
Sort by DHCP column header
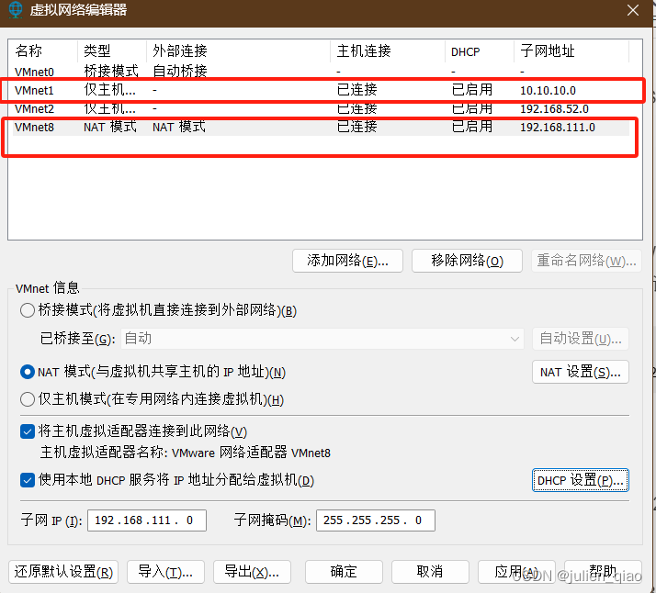pyautogui.click(x=480, y=51)
